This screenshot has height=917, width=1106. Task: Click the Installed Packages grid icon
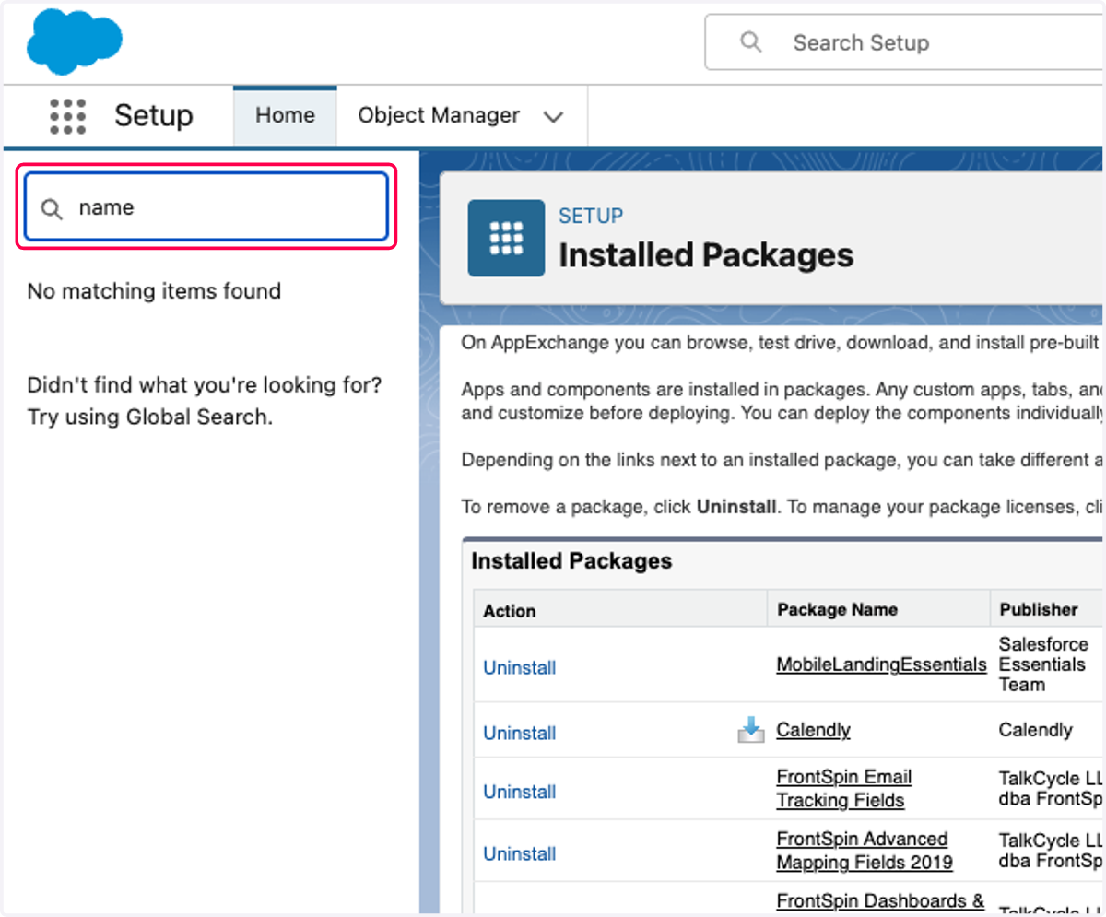[x=506, y=238]
